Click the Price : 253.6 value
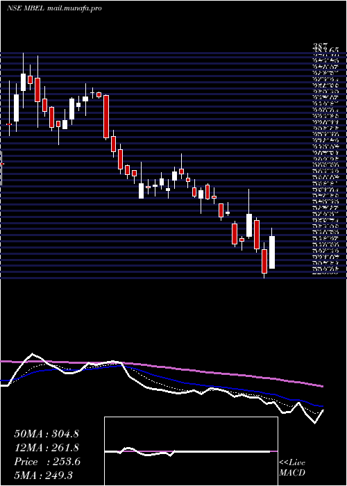The width and height of the screenshot is (347, 486). click(47, 462)
